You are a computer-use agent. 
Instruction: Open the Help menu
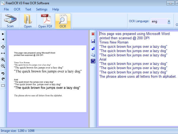tap(55, 9)
